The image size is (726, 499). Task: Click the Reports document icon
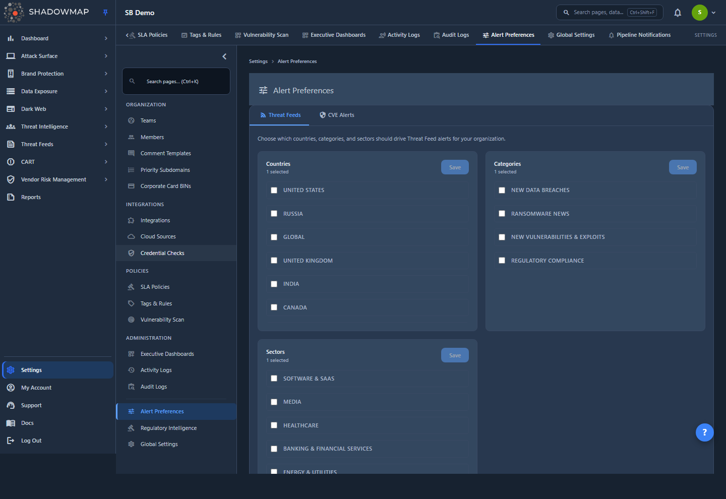11,197
